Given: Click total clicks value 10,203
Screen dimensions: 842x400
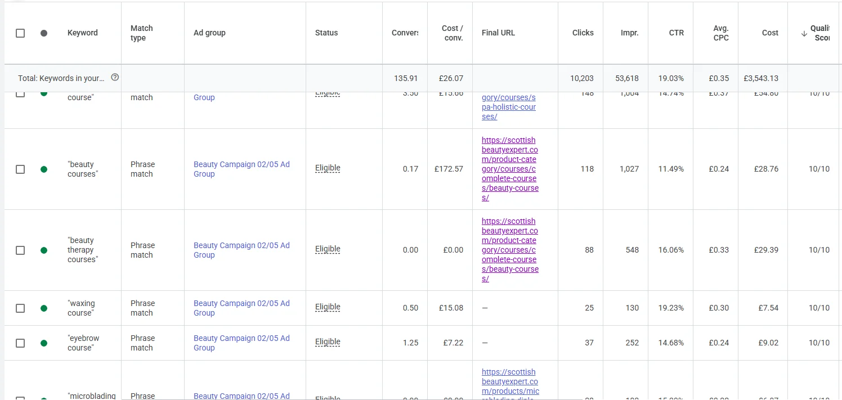Looking at the screenshot, I should point(582,79).
